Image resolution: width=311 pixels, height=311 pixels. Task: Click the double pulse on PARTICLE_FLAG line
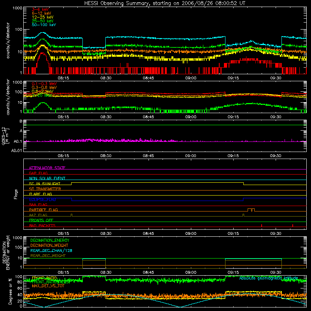click(x=251, y=210)
